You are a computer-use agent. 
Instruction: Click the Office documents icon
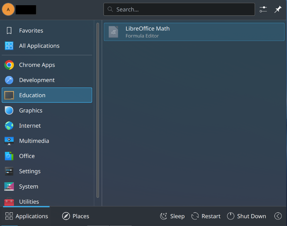tap(9, 156)
